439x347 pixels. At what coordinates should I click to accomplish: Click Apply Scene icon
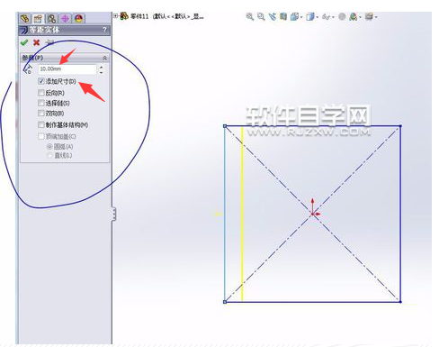(354, 16)
